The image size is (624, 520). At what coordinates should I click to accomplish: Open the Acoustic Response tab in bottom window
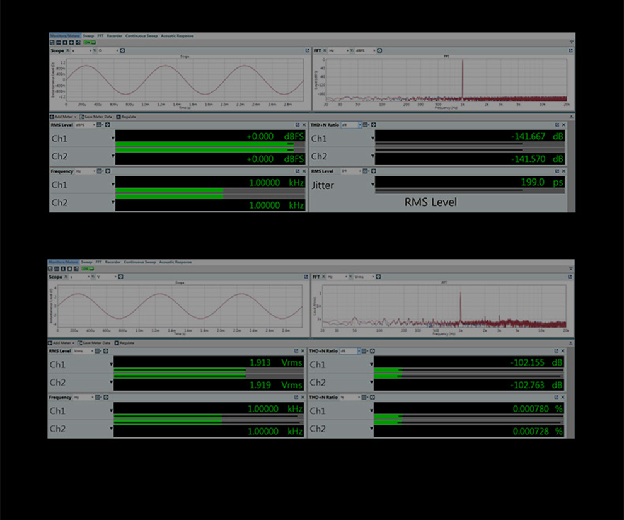coord(175,262)
